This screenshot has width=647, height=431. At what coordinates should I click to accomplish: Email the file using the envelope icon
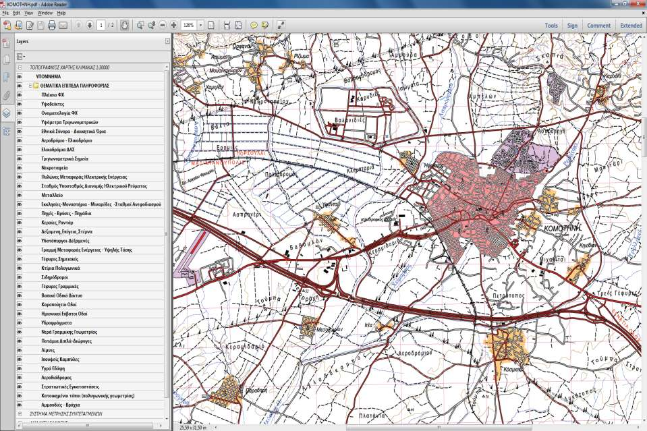click(x=63, y=26)
